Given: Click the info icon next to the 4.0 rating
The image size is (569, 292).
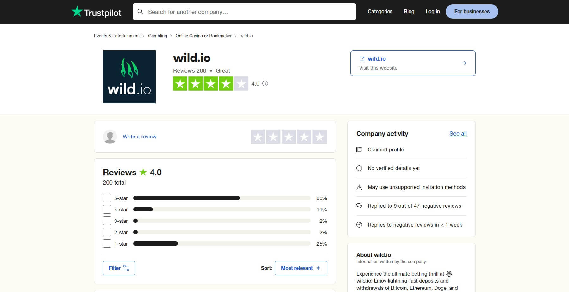Looking at the screenshot, I should (266, 84).
